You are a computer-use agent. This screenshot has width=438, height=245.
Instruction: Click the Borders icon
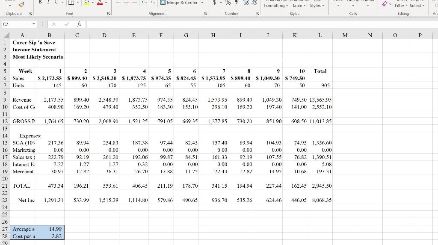[71, 3]
